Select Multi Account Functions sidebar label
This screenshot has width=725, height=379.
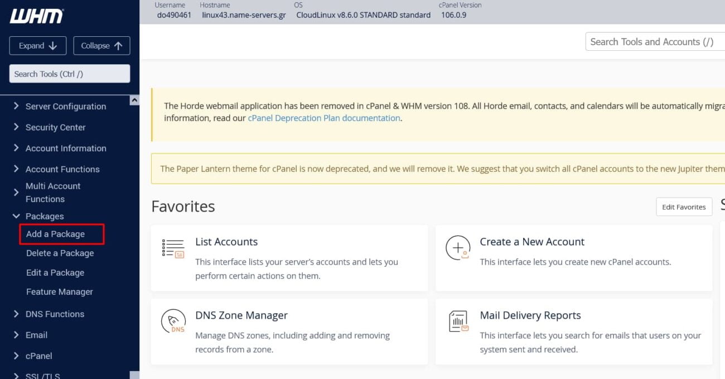(x=53, y=193)
